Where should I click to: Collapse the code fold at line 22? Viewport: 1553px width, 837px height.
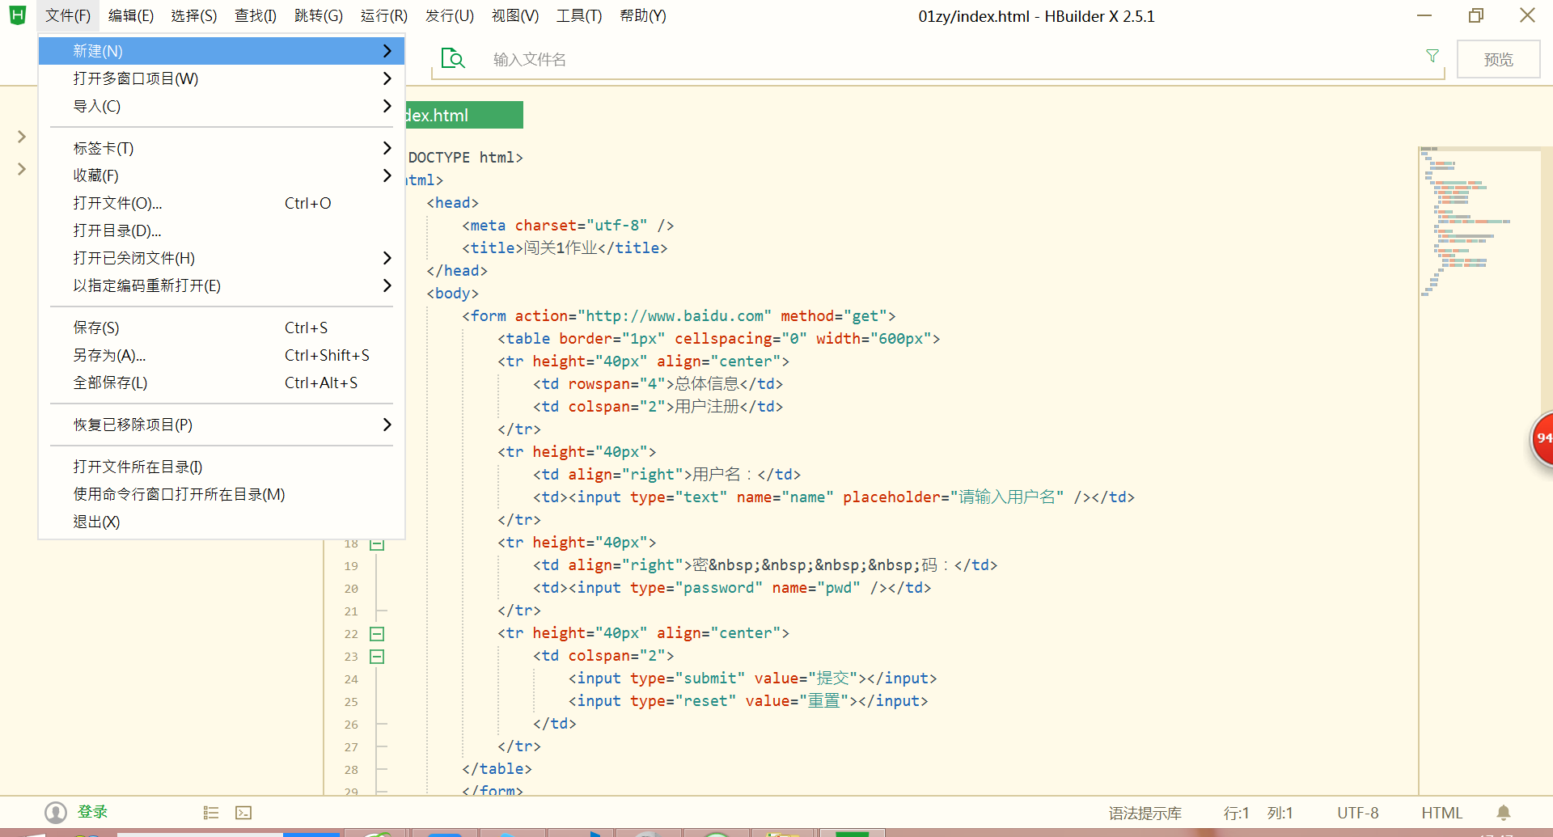coord(376,634)
